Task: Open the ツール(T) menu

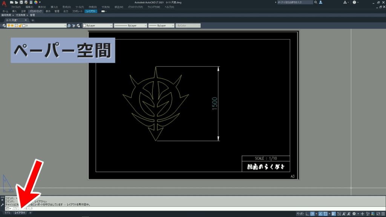Action: [x=80, y=7]
